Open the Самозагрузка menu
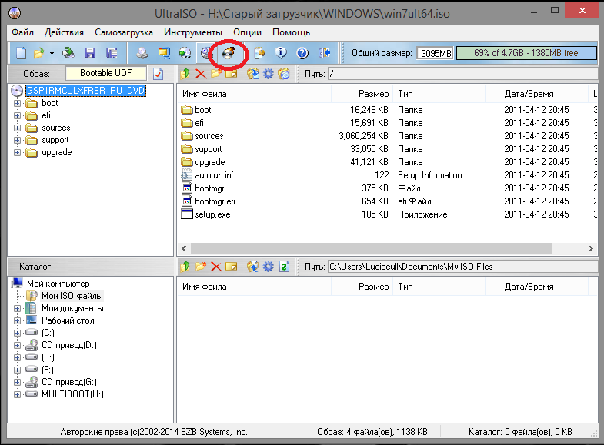The image size is (604, 445). [124, 32]
